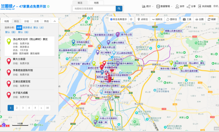Jump to page 10 of list
The width and height of the screenshot is (219, 132).
click(47, 108)
